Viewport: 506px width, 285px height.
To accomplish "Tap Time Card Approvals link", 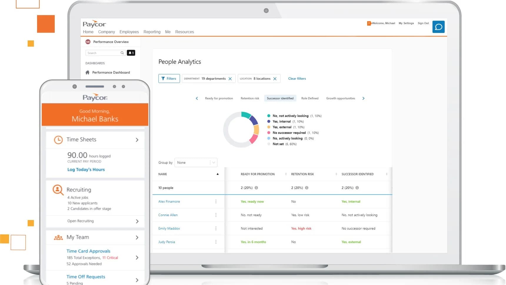I will (x=88, y=251).
